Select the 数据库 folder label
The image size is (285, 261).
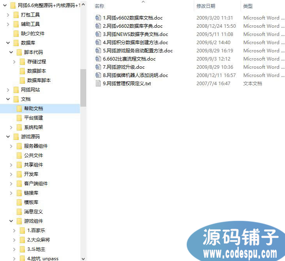28,43
